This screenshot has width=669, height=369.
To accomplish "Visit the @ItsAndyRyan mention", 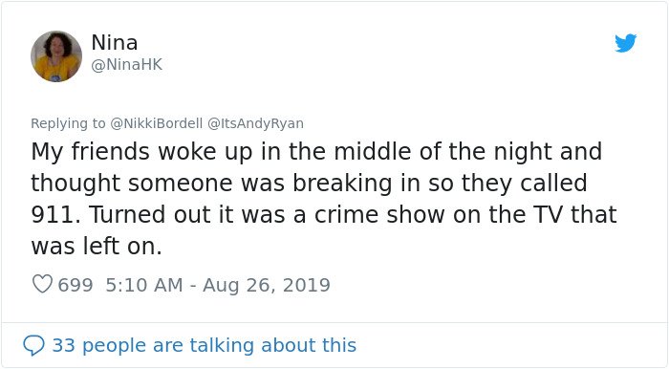I will pos(255,123).
